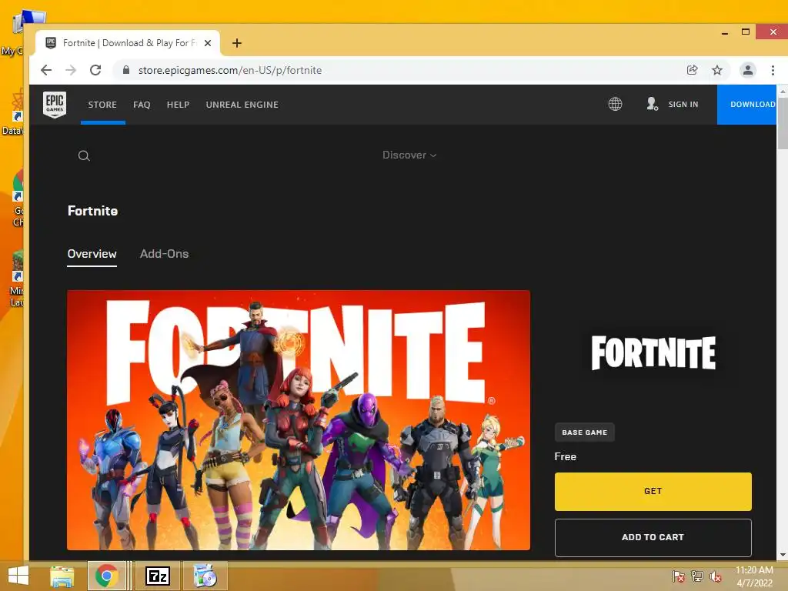This screenshot has height=591, width=788.
Task: Click the BASE GAME label
Action: click(x=585, y=432)
